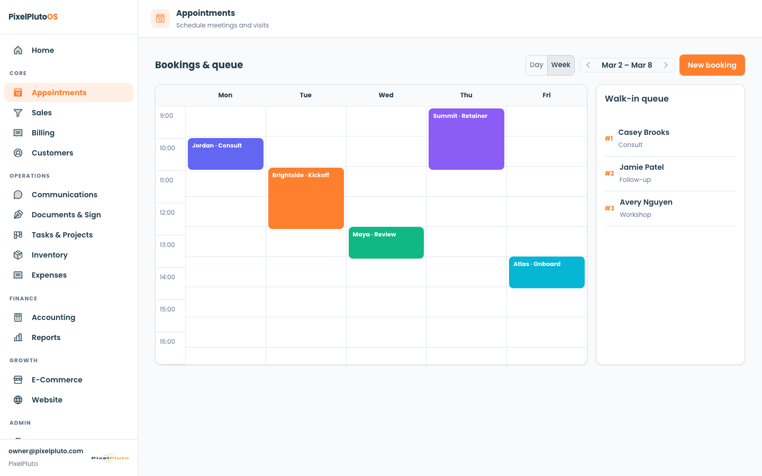Select Casey Brooks in walk-in queue
The image size is (762, 476).
tap(670, 139)
